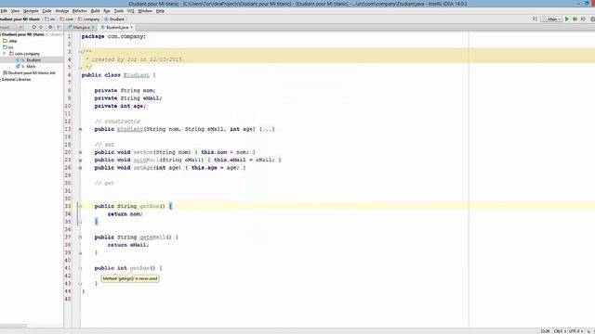
Task: Select com.company package in project tree
Action: coord(24,54)
